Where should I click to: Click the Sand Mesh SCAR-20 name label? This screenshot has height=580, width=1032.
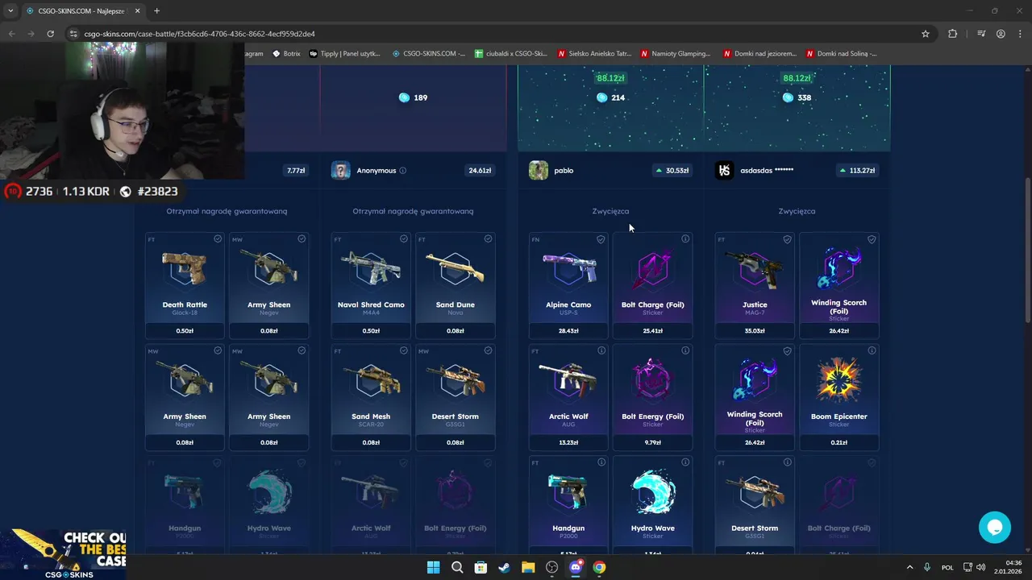coord(371,416)
